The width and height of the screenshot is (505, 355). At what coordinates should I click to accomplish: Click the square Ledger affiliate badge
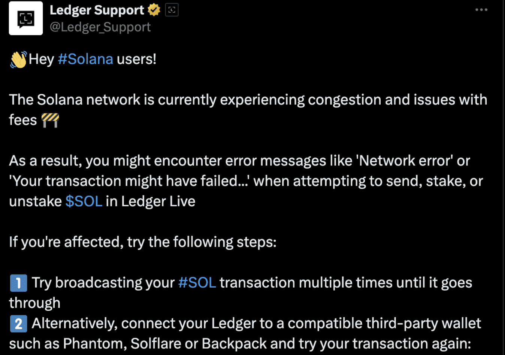(172, 10)
